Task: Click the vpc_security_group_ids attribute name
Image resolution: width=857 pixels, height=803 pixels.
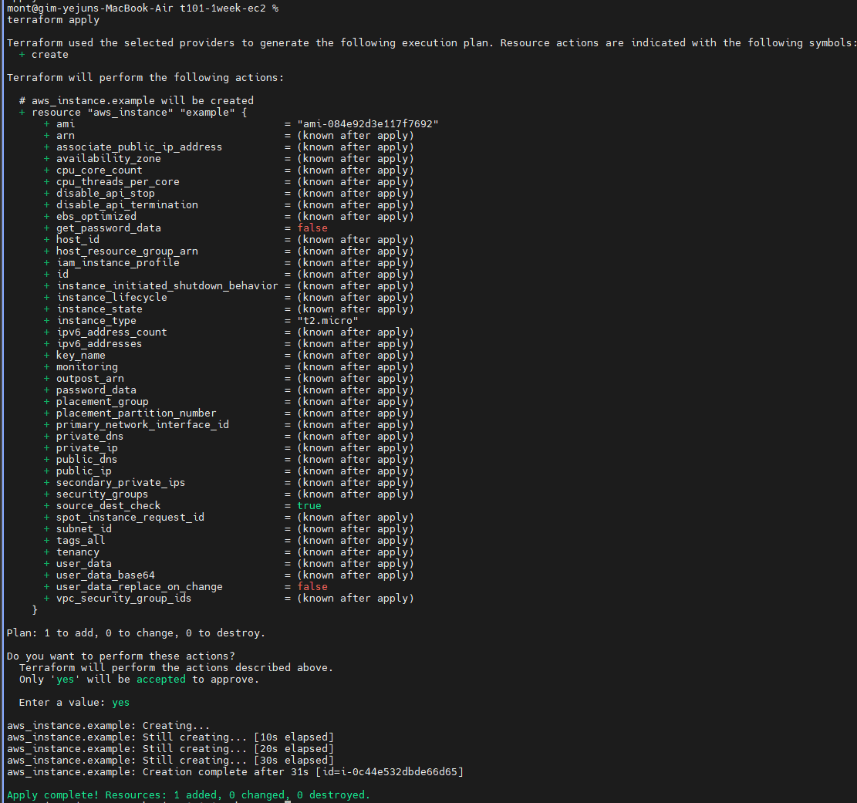Action: point(123,599)
